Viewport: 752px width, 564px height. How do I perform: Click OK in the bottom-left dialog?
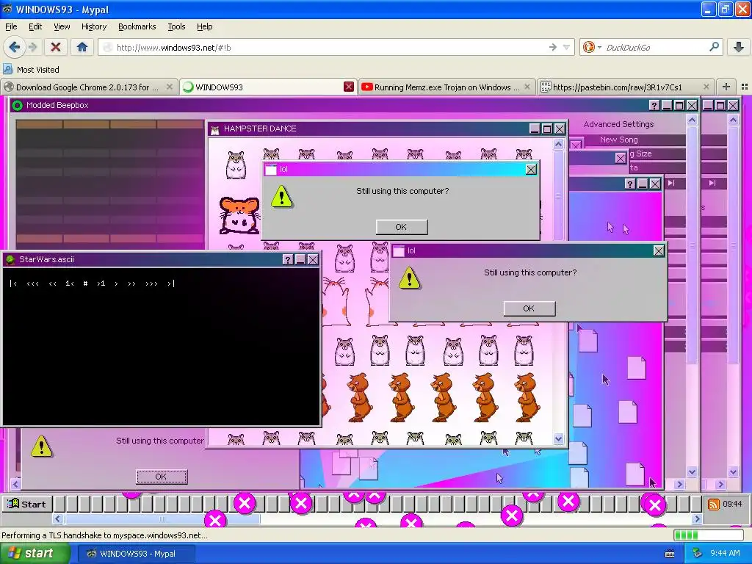[x=161, y=476]
